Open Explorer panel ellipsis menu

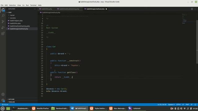35,9
